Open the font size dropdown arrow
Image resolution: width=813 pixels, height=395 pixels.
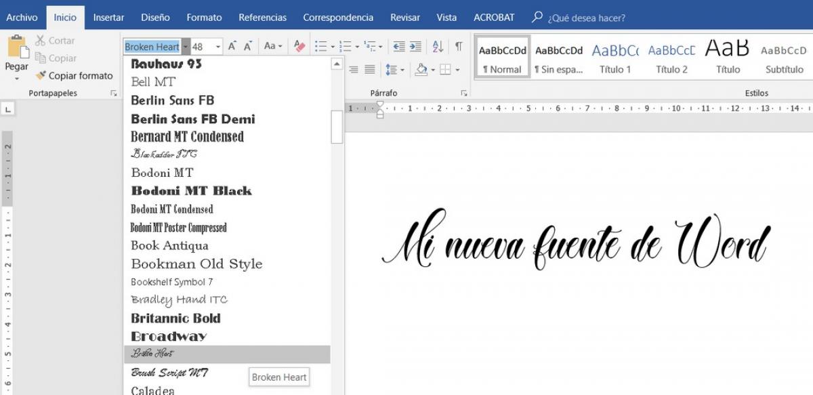tap(218, 47)
